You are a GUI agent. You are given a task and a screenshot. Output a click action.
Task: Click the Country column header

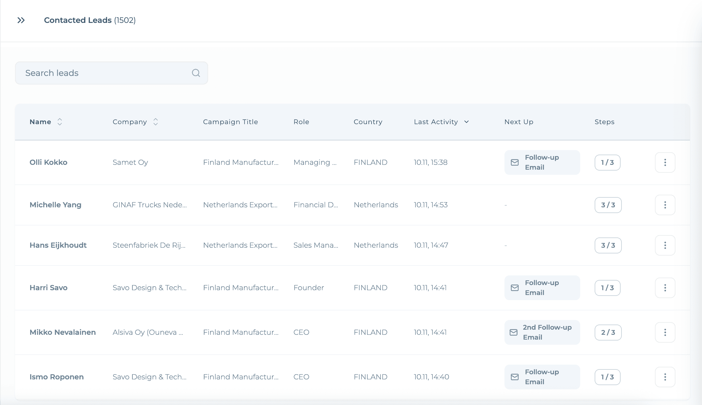click(368, 122)
